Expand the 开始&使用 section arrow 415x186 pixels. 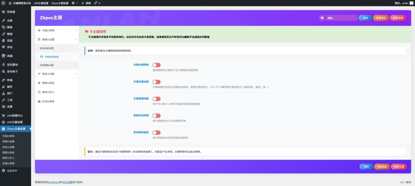tap(76, 30)
